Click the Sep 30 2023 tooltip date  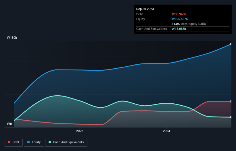coord(145,9)
